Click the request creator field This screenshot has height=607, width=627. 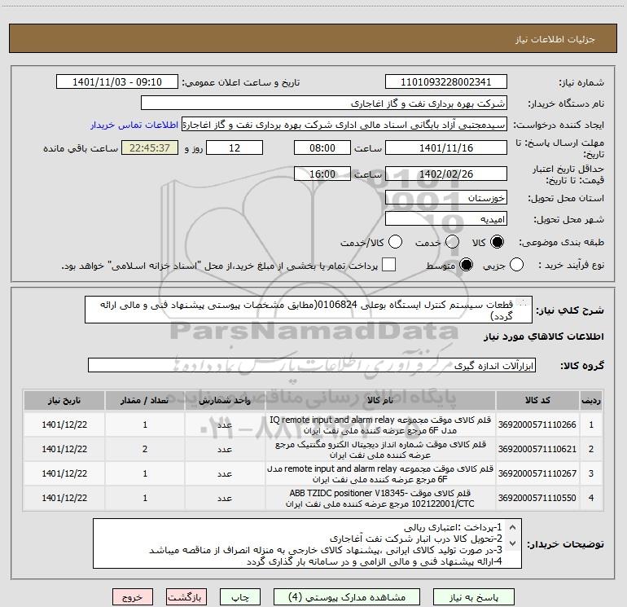point(344,125)
